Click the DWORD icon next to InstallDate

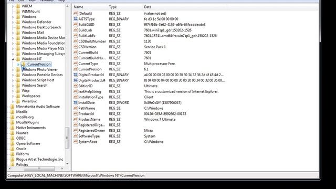[76, 102]
